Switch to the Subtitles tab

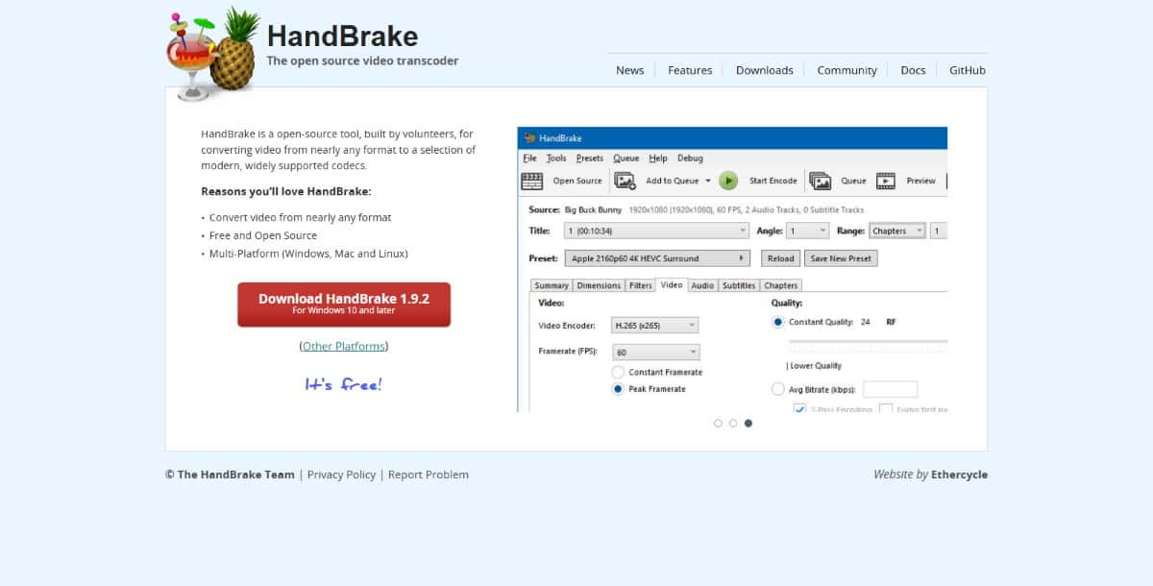tap(739, 285)
